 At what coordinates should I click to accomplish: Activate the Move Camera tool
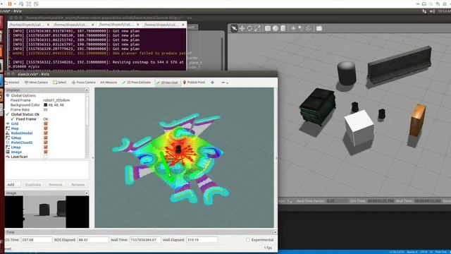coord(36,83)
